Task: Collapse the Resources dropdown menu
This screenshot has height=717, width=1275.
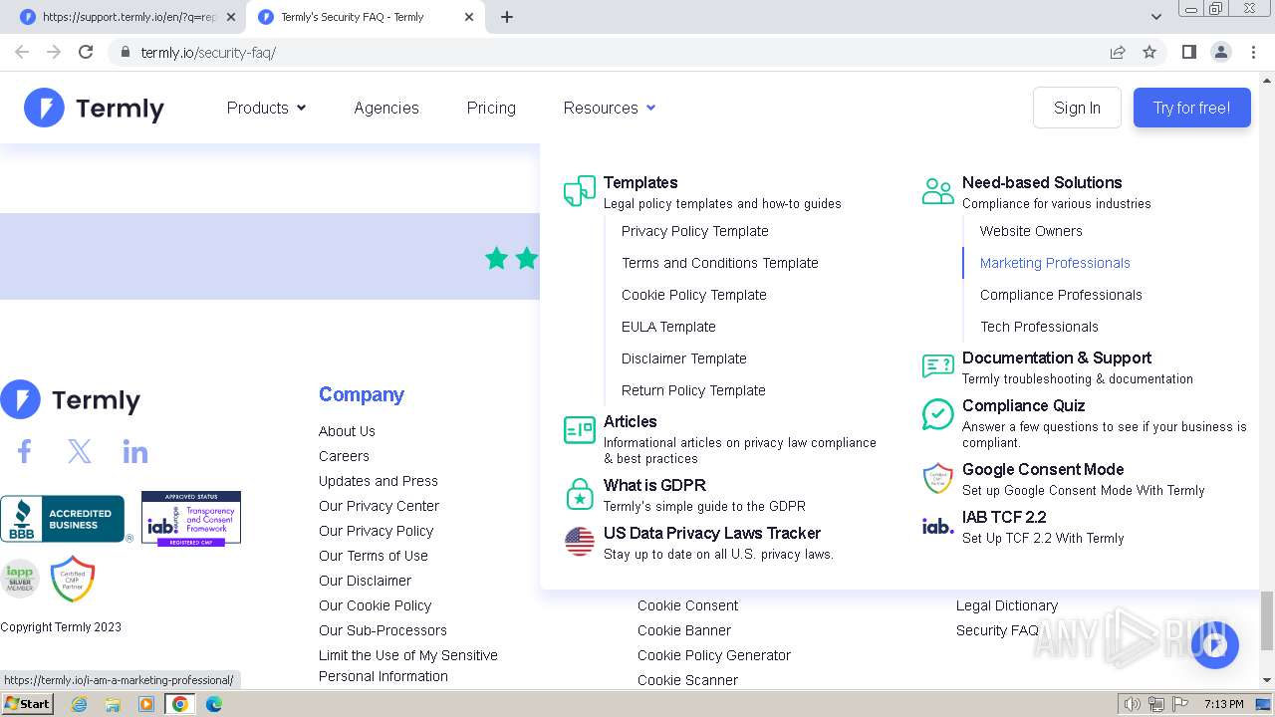Action: pos(610,108)
